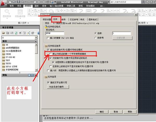This screenshot has width=156, height=122.
Task: Click the 帮助 button
Action: (130, 112)
